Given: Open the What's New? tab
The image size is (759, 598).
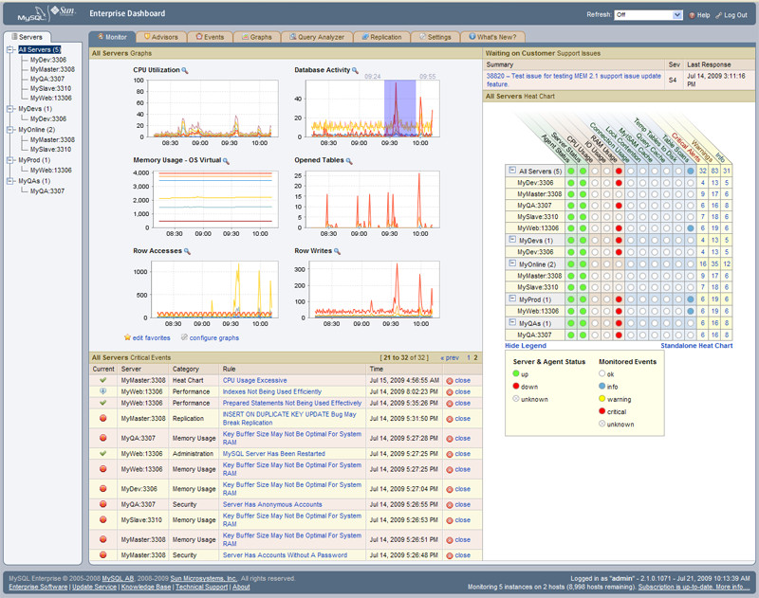Looking at the screenshot, I should click(492, 37).
